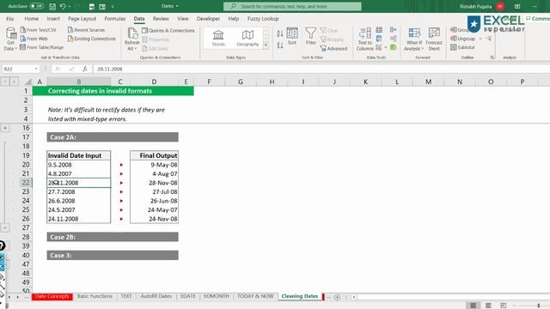The image size is (550, 309).
Task: Click the Comments button
Action: click(x=538, y=19)
